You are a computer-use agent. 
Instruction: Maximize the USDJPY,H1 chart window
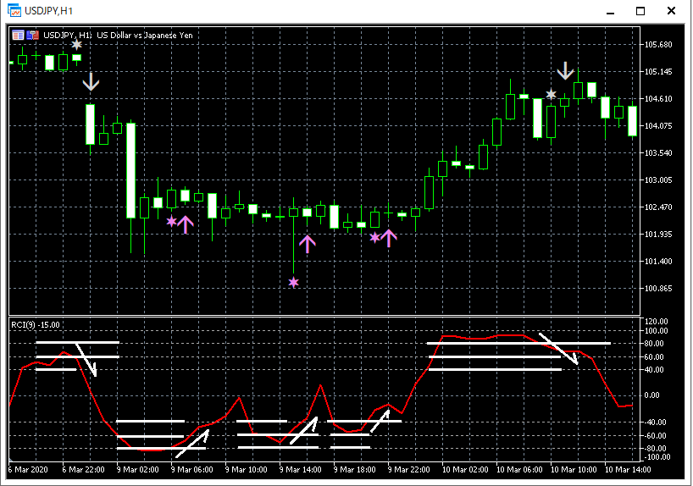[x=640, y=11]
